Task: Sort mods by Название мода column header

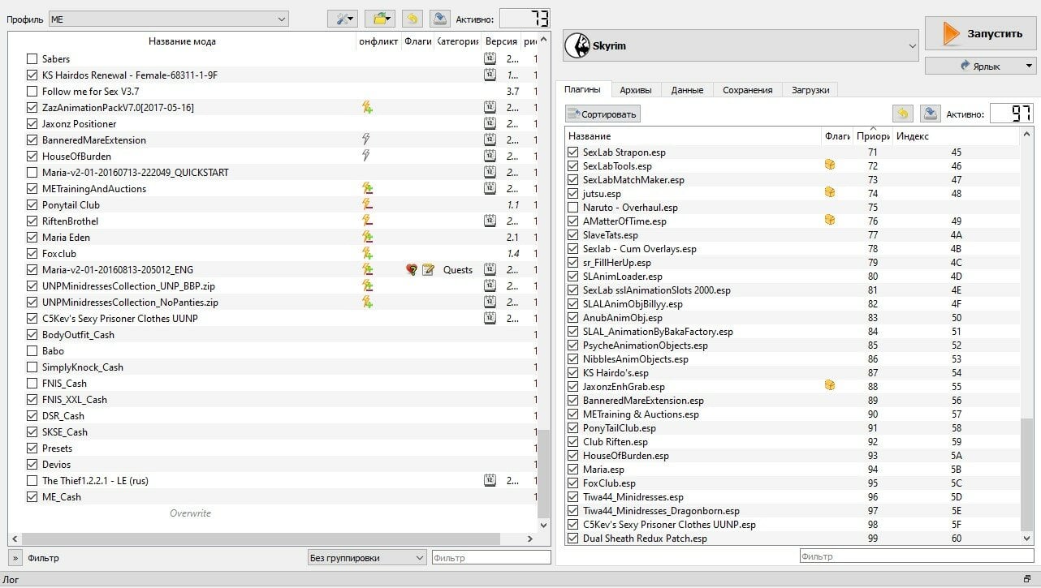Action: [x=182, y=41]
